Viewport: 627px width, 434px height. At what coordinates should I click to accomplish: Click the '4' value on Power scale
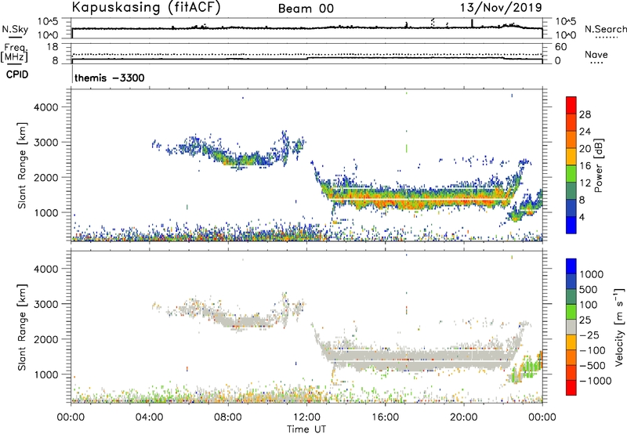pyautogui.click(x=582, y=217)
